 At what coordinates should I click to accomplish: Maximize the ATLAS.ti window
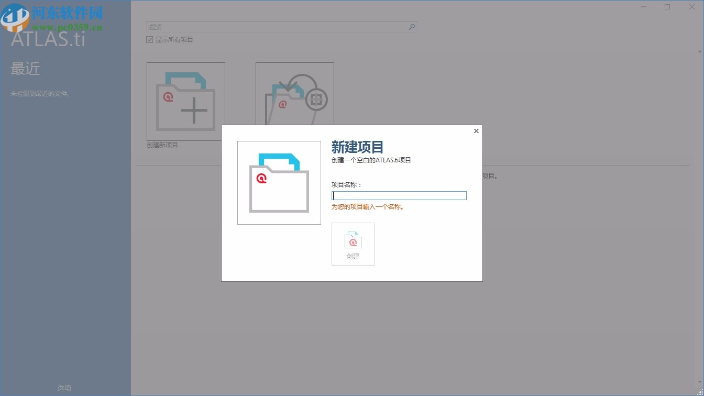pos(667,7)
